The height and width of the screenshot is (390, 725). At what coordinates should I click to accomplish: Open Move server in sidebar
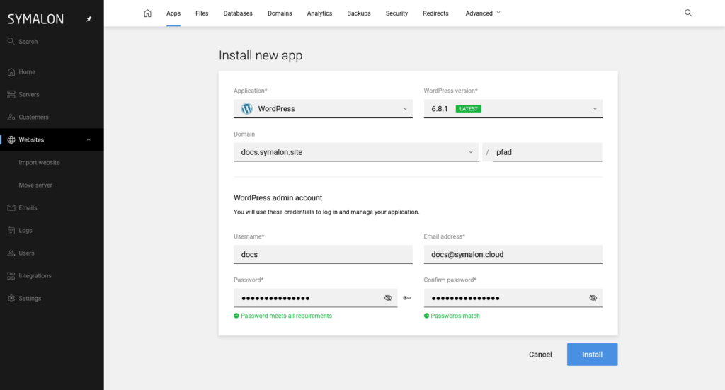(35, 185)
